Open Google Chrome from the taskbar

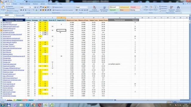click(x=33, y=105)
